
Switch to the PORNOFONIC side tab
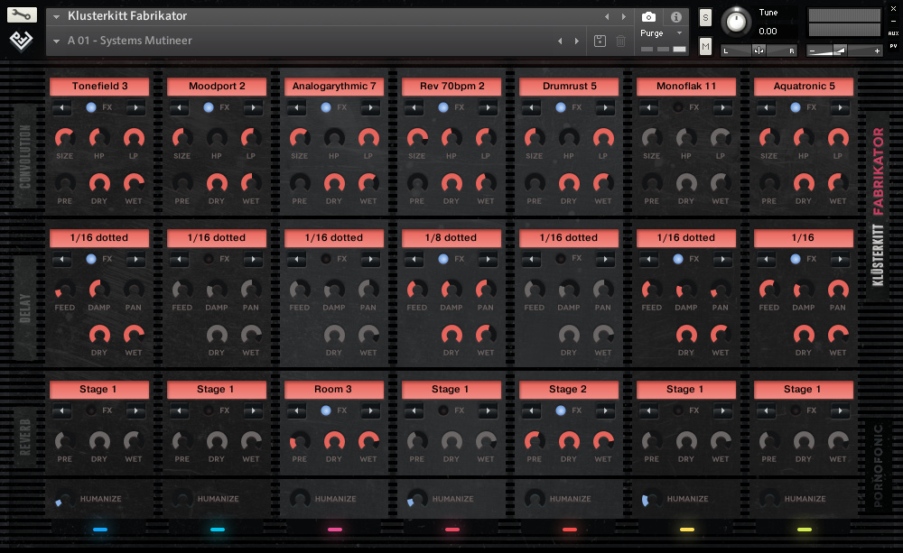tap(878, 466)
